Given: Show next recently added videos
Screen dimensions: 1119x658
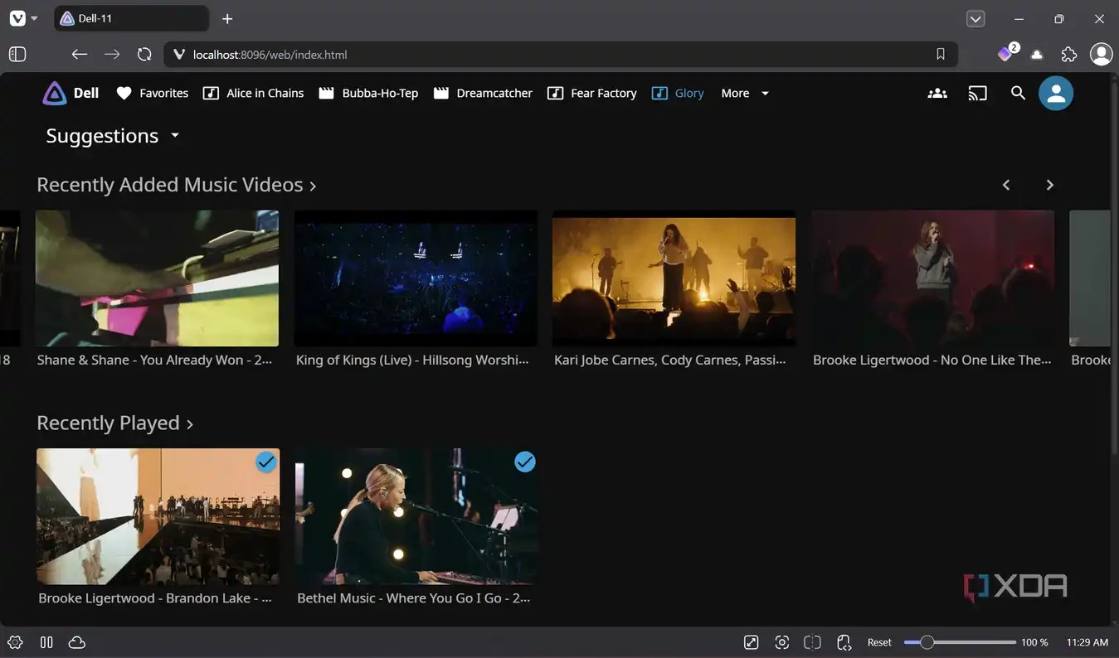Looking at the screenshot, I should click(x=1049, y=185).
